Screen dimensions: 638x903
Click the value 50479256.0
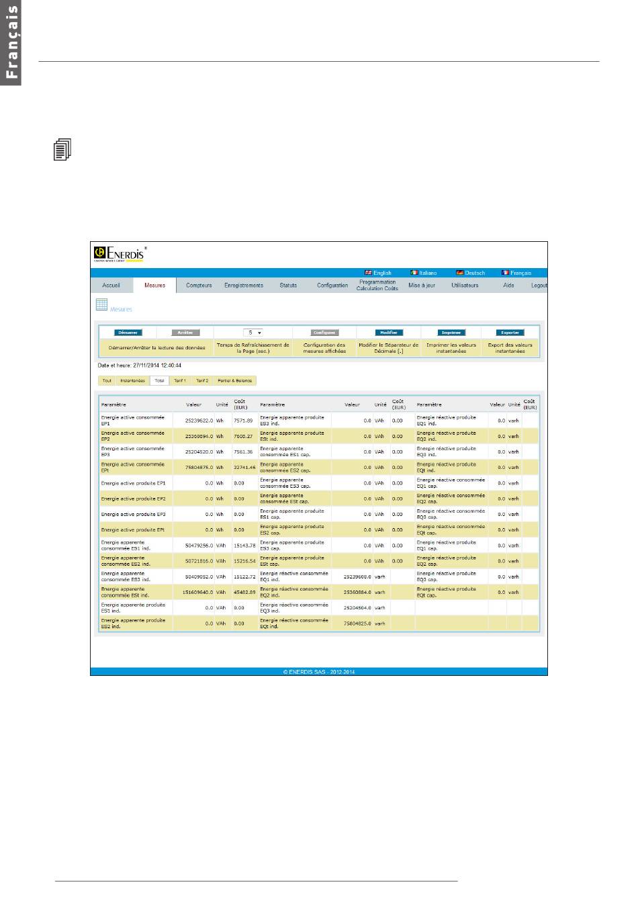click(197, 546)
